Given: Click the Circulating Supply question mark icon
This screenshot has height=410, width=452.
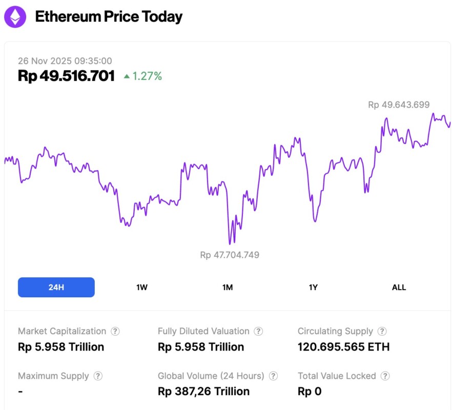Looking at the screenshot, I should [x=382, y=332].
